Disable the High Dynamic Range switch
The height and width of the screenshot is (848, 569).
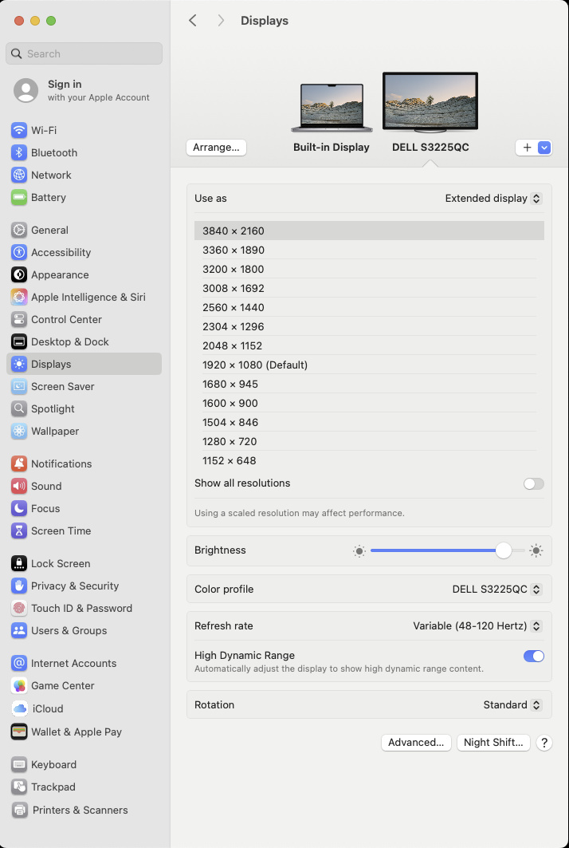[x=533, y=656]
